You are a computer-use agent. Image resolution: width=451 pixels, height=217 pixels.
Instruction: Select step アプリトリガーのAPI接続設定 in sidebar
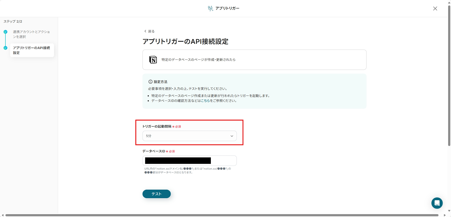(x=32, y=50)
